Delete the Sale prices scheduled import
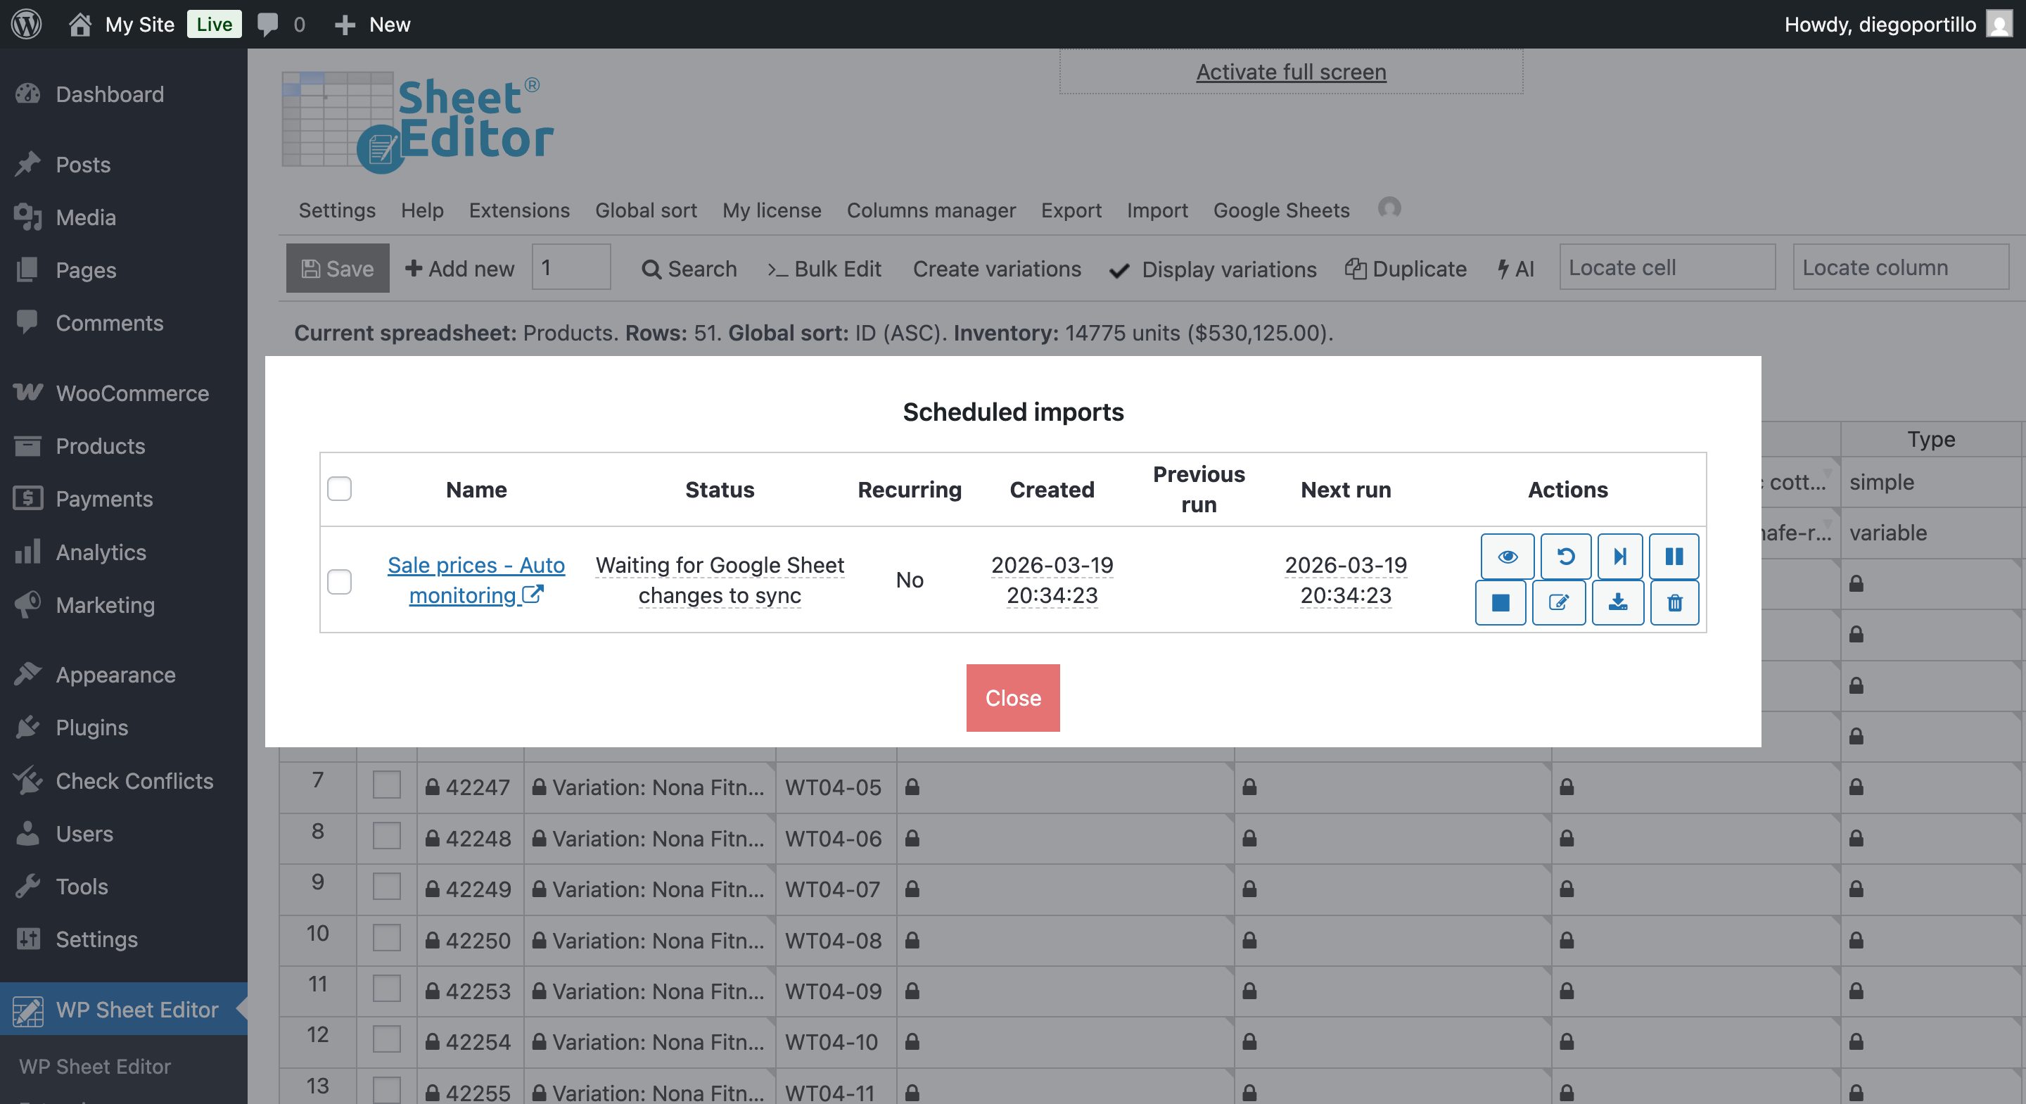Image resolution: width=2026 pixels, height=1104 pixels. click(1674, 603)
